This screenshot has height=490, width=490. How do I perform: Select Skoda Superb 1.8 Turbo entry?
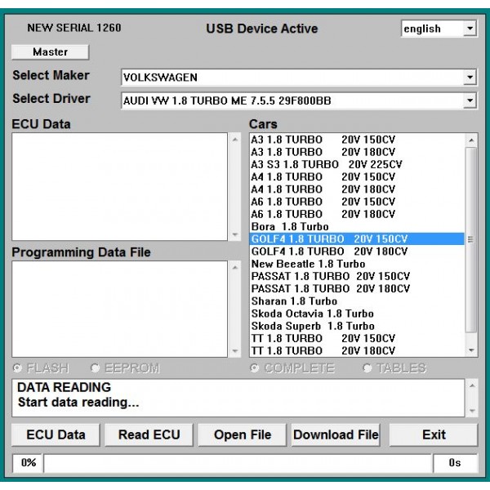(x=357, y=326)
